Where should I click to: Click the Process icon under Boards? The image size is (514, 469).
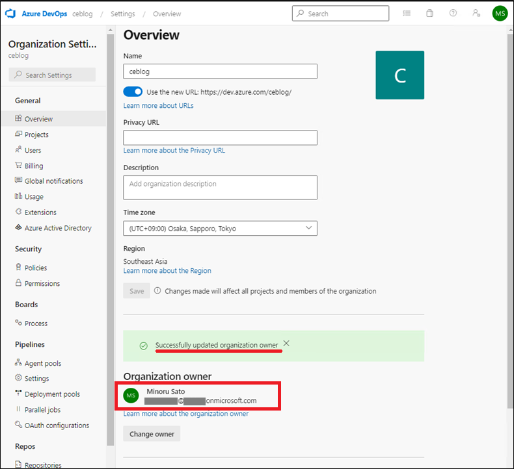[18, 323]
